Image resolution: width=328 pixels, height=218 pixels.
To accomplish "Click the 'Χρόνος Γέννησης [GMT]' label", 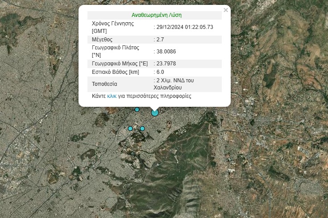I will pyautogui.click(x=113, y=27).
